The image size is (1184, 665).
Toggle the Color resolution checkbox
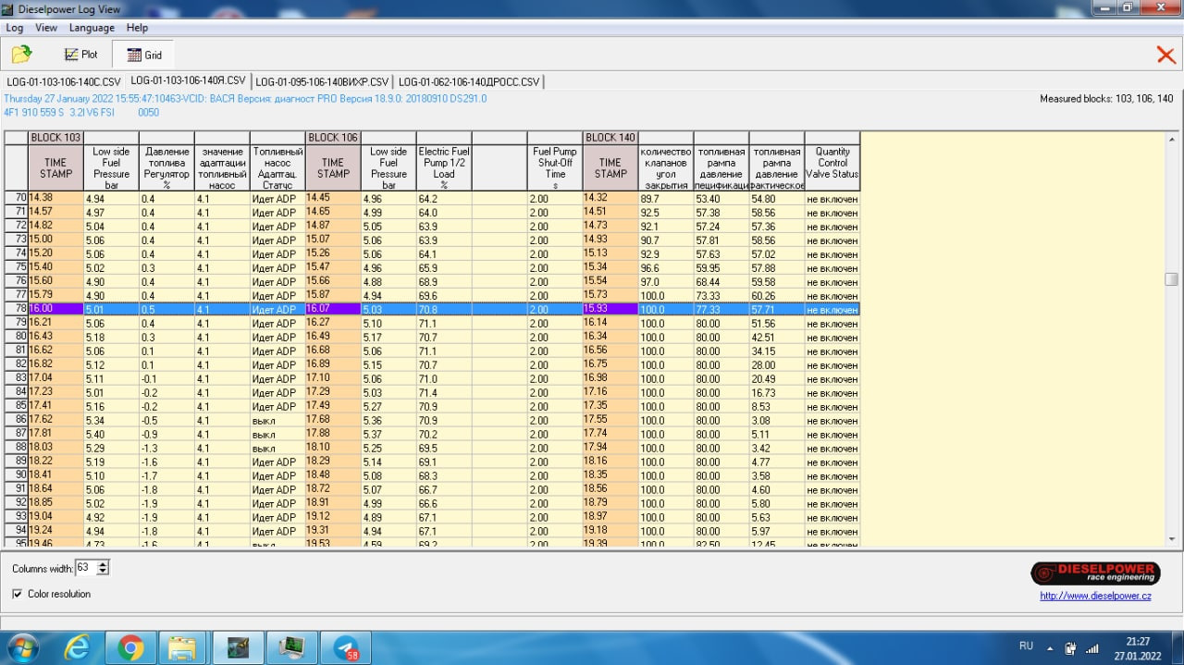tap(18, 594)
